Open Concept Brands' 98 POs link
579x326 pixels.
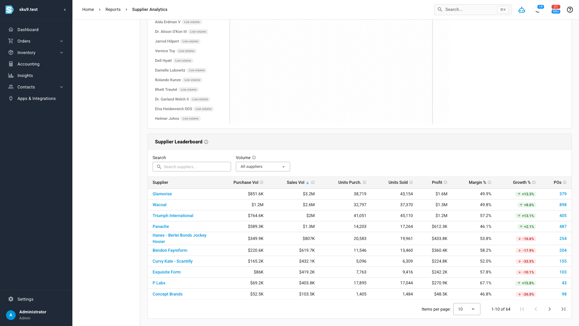tap(564, 294)
